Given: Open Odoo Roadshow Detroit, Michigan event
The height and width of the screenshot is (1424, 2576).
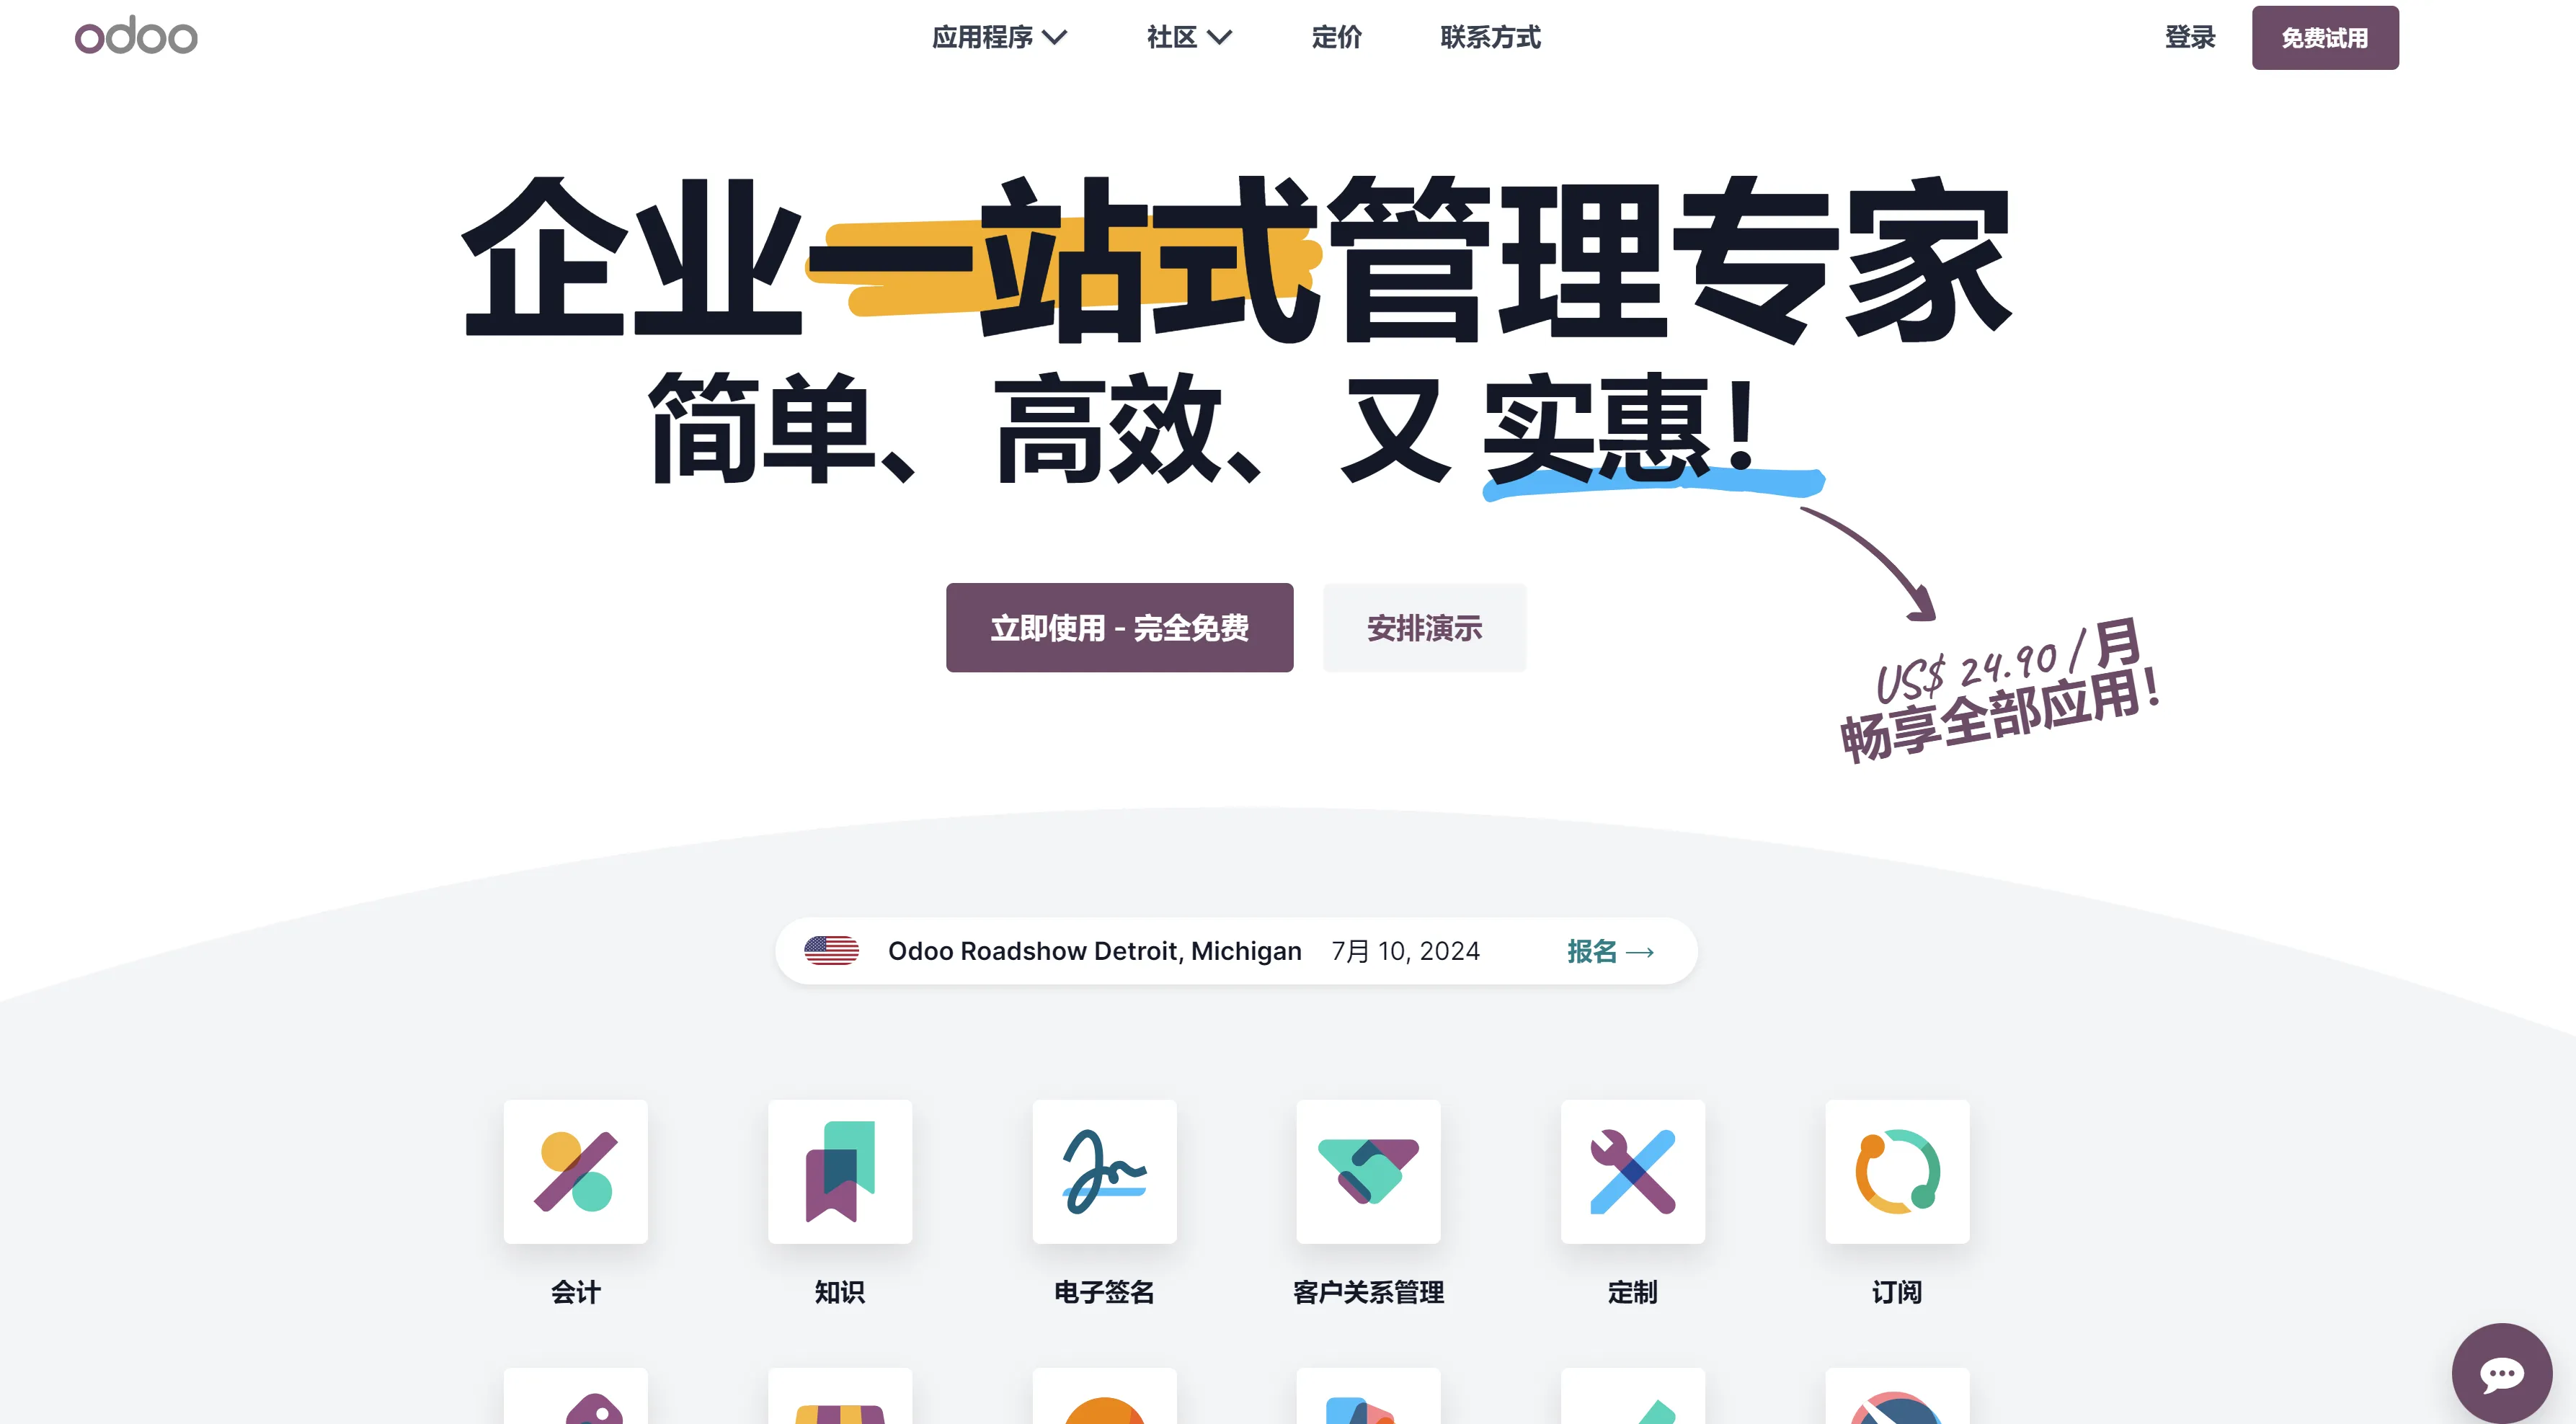Looking at the screenshot, I should (x=1094, y=950).
